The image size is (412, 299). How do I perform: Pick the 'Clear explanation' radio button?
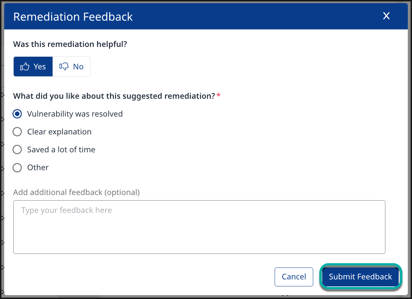pyautogui.click(x=17, y=132)
